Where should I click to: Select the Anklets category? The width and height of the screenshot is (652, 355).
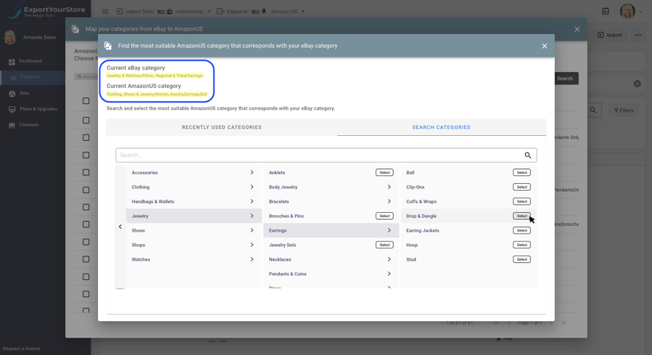[385, 173]
